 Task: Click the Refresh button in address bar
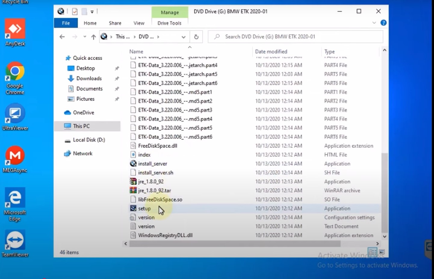[x=196, y=37]
